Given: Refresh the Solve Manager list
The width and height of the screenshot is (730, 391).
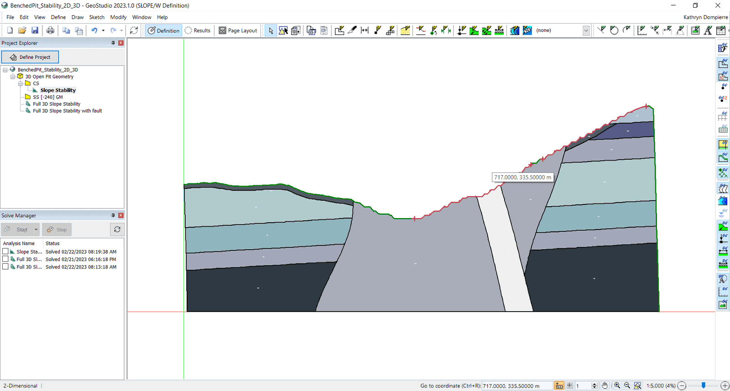Looking at the screenshot, I should click(x=117, y=229).
